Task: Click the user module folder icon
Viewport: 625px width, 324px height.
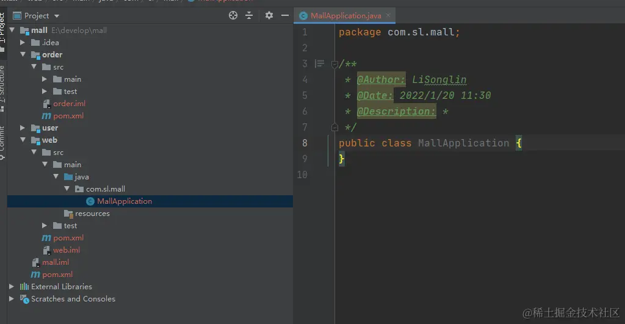Action: coord(35,128)
